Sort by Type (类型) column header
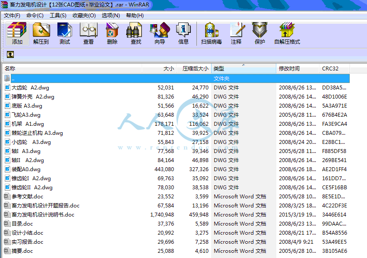The image size is (367, 258). tap(244, 69)
